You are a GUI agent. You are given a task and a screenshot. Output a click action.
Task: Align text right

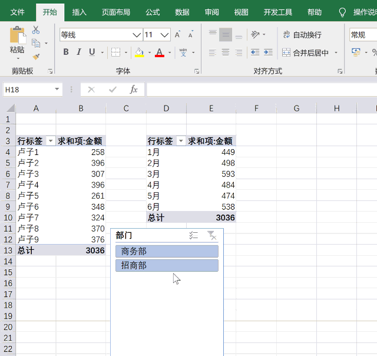point(239,52)
